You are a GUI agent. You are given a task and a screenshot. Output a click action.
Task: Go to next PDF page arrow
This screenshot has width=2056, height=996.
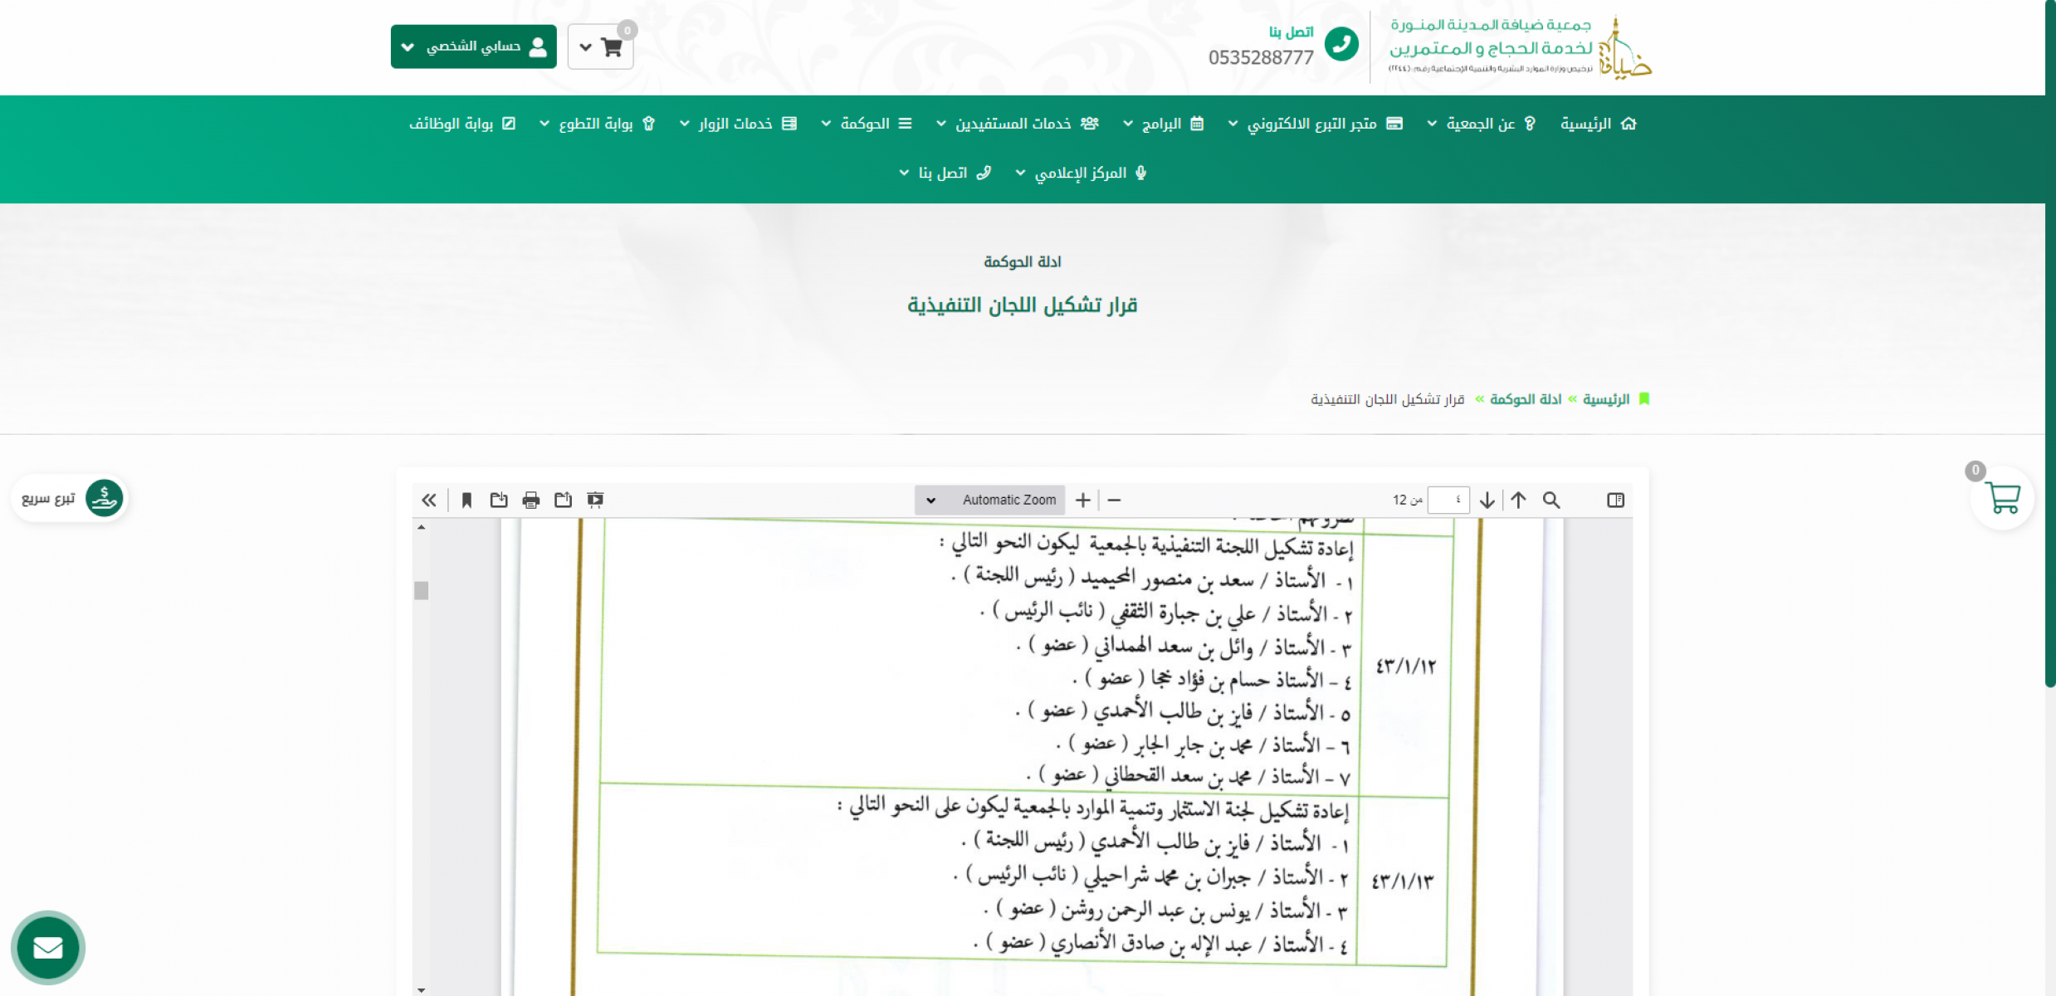1487,500
